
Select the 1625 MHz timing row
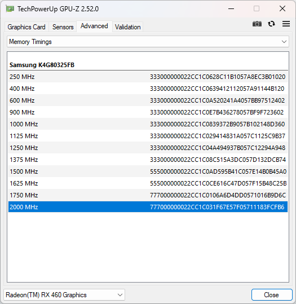pos(148,183)
